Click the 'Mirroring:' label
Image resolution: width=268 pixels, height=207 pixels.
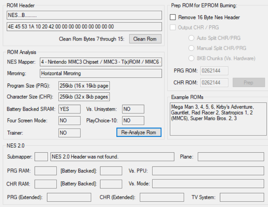17,73
